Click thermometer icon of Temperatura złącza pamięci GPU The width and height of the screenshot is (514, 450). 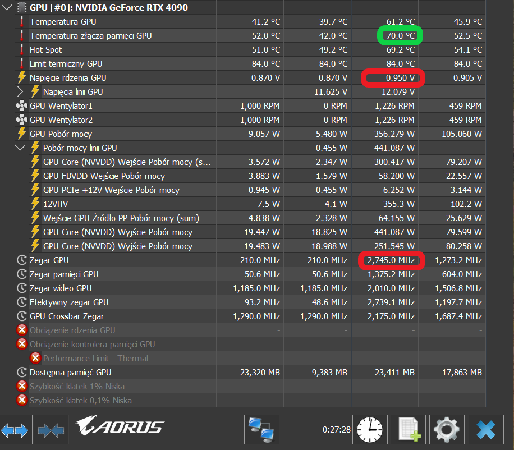coord(22,36)
